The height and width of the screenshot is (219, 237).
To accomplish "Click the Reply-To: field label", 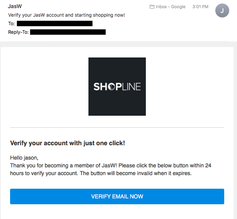I will 18,32.
